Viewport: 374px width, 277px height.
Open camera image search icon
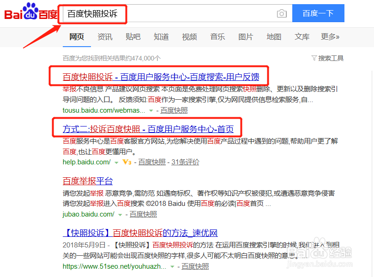[282, 13]
